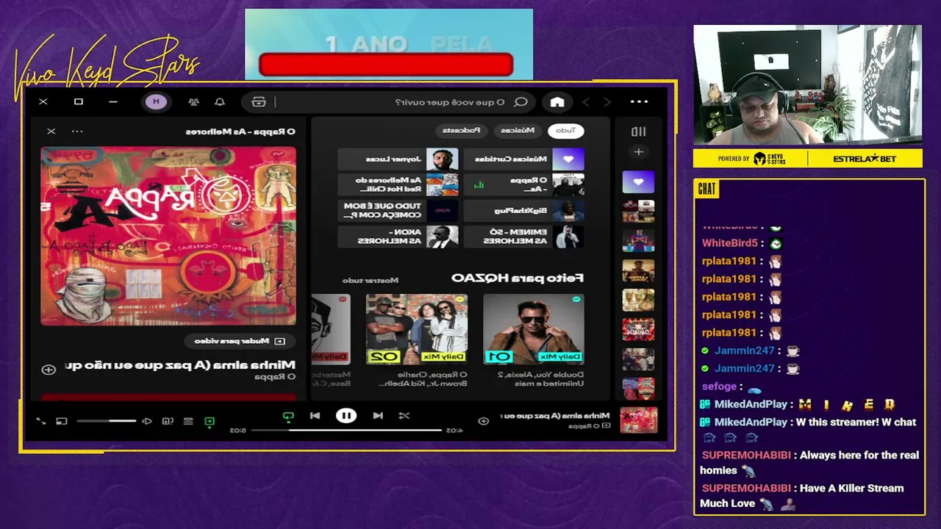Open the 'BigXthaPlug' shortcut card
941x529 pixels.
coord(525,210)
